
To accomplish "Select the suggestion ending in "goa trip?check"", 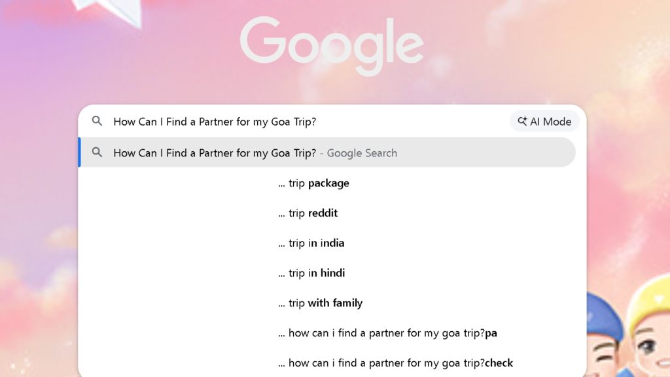I will 395,363.
